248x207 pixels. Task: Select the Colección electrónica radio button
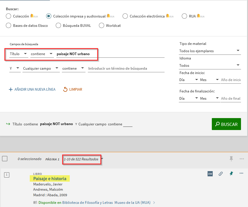pos(125,16)
